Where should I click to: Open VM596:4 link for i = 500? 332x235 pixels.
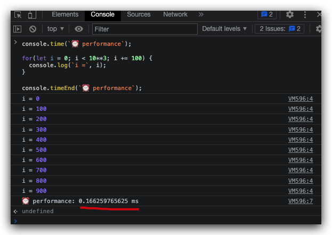[x=301, y=150]
